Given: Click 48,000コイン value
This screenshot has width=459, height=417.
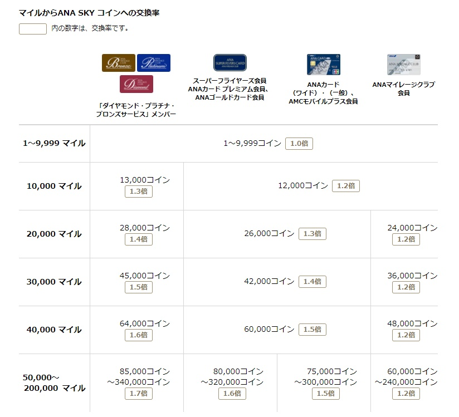Looking at the screenshot, I should 412,323.
